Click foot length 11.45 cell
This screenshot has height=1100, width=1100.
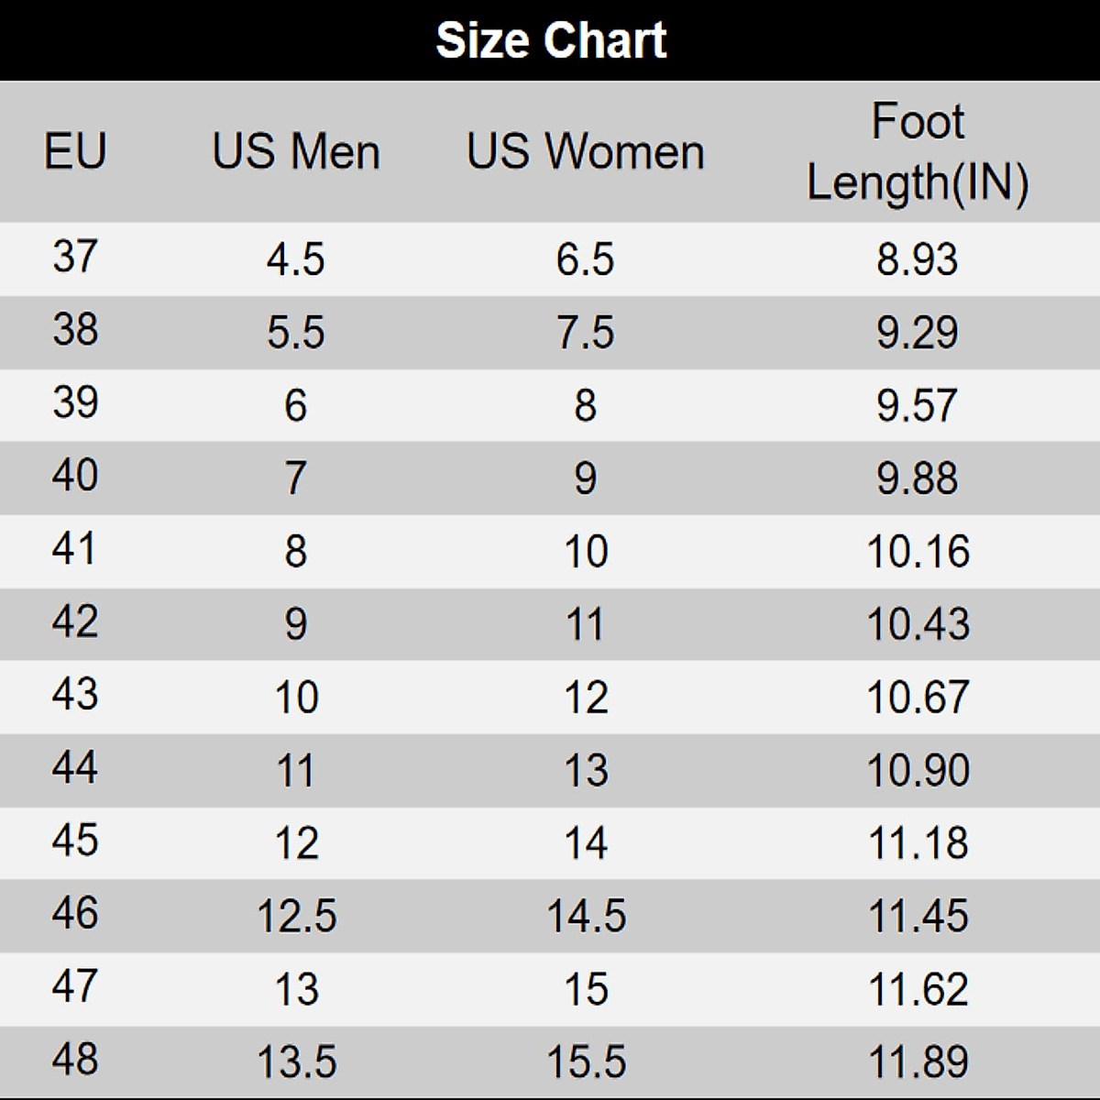click(x=918, y=917)
